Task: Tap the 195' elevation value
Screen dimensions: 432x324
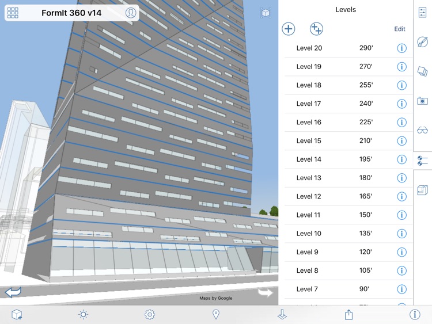Action: [366, 159]
